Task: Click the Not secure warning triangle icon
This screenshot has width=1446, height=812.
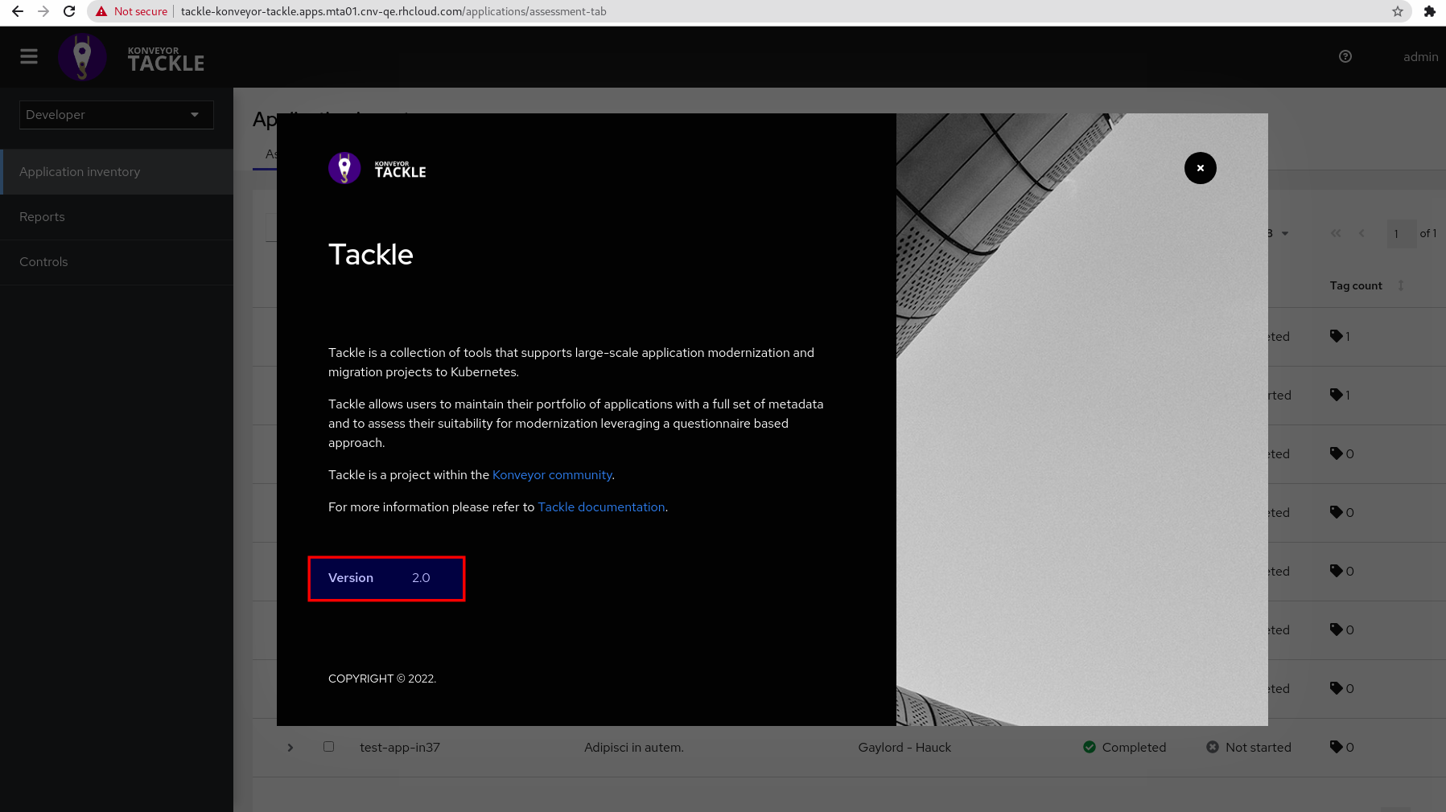Action: click(x=101, y=11)
